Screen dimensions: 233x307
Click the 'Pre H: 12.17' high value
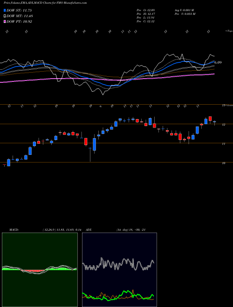point(146,14)
